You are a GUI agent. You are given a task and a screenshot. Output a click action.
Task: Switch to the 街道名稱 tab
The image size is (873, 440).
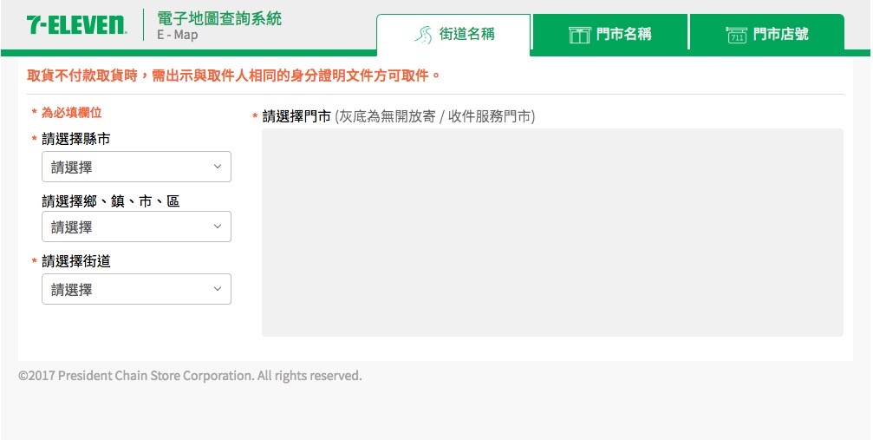[453, 35]
